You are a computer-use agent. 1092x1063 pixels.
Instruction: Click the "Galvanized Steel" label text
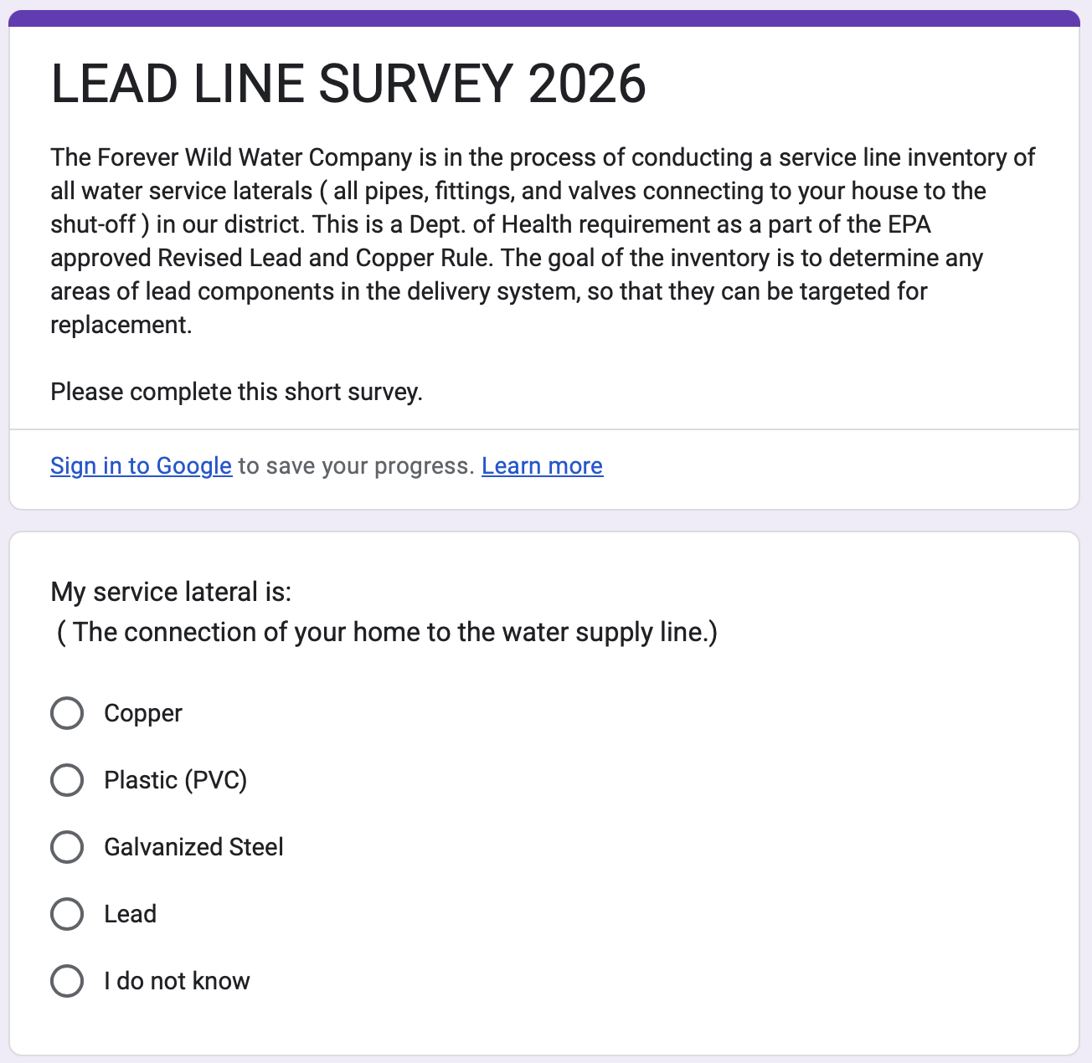[193, 847]
